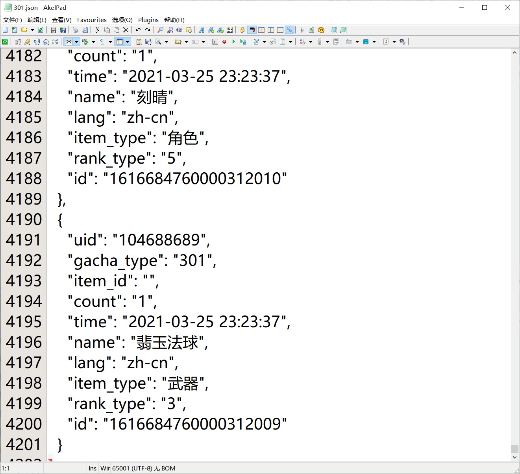Open the Replace dialog
Viewport: 520px width, 474px height.
(170, 30)
